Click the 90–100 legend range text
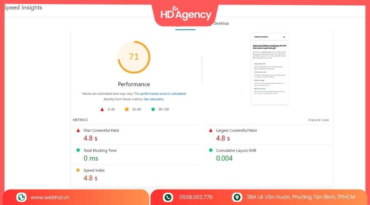Screen dimensions: 370x205 [164, 109]
